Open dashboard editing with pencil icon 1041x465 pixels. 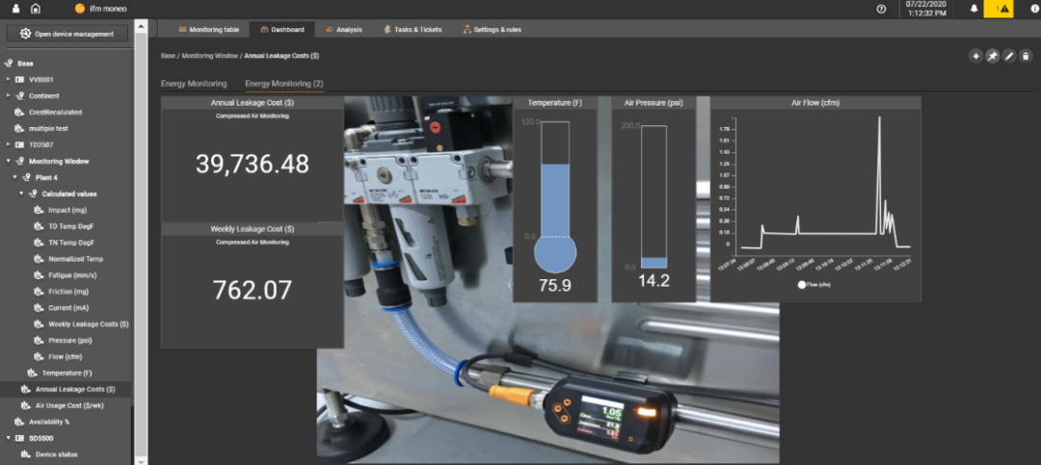coord(1008,57)
